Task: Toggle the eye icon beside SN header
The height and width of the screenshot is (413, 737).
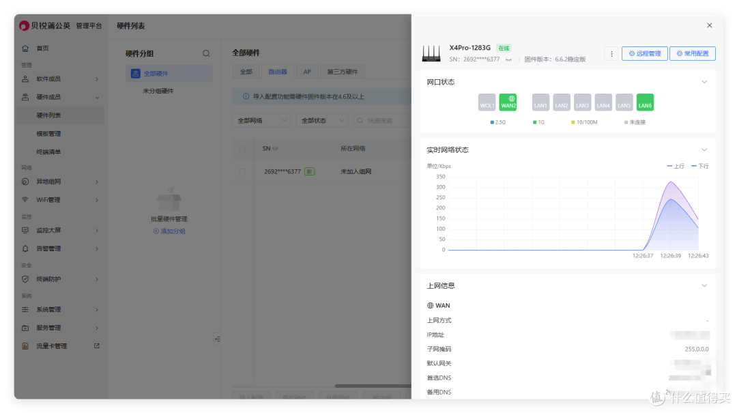Action: pyautogui.click(x=276, y=149)
